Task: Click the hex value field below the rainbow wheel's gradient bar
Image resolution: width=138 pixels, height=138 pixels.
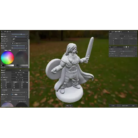Action: click(5, 67)
